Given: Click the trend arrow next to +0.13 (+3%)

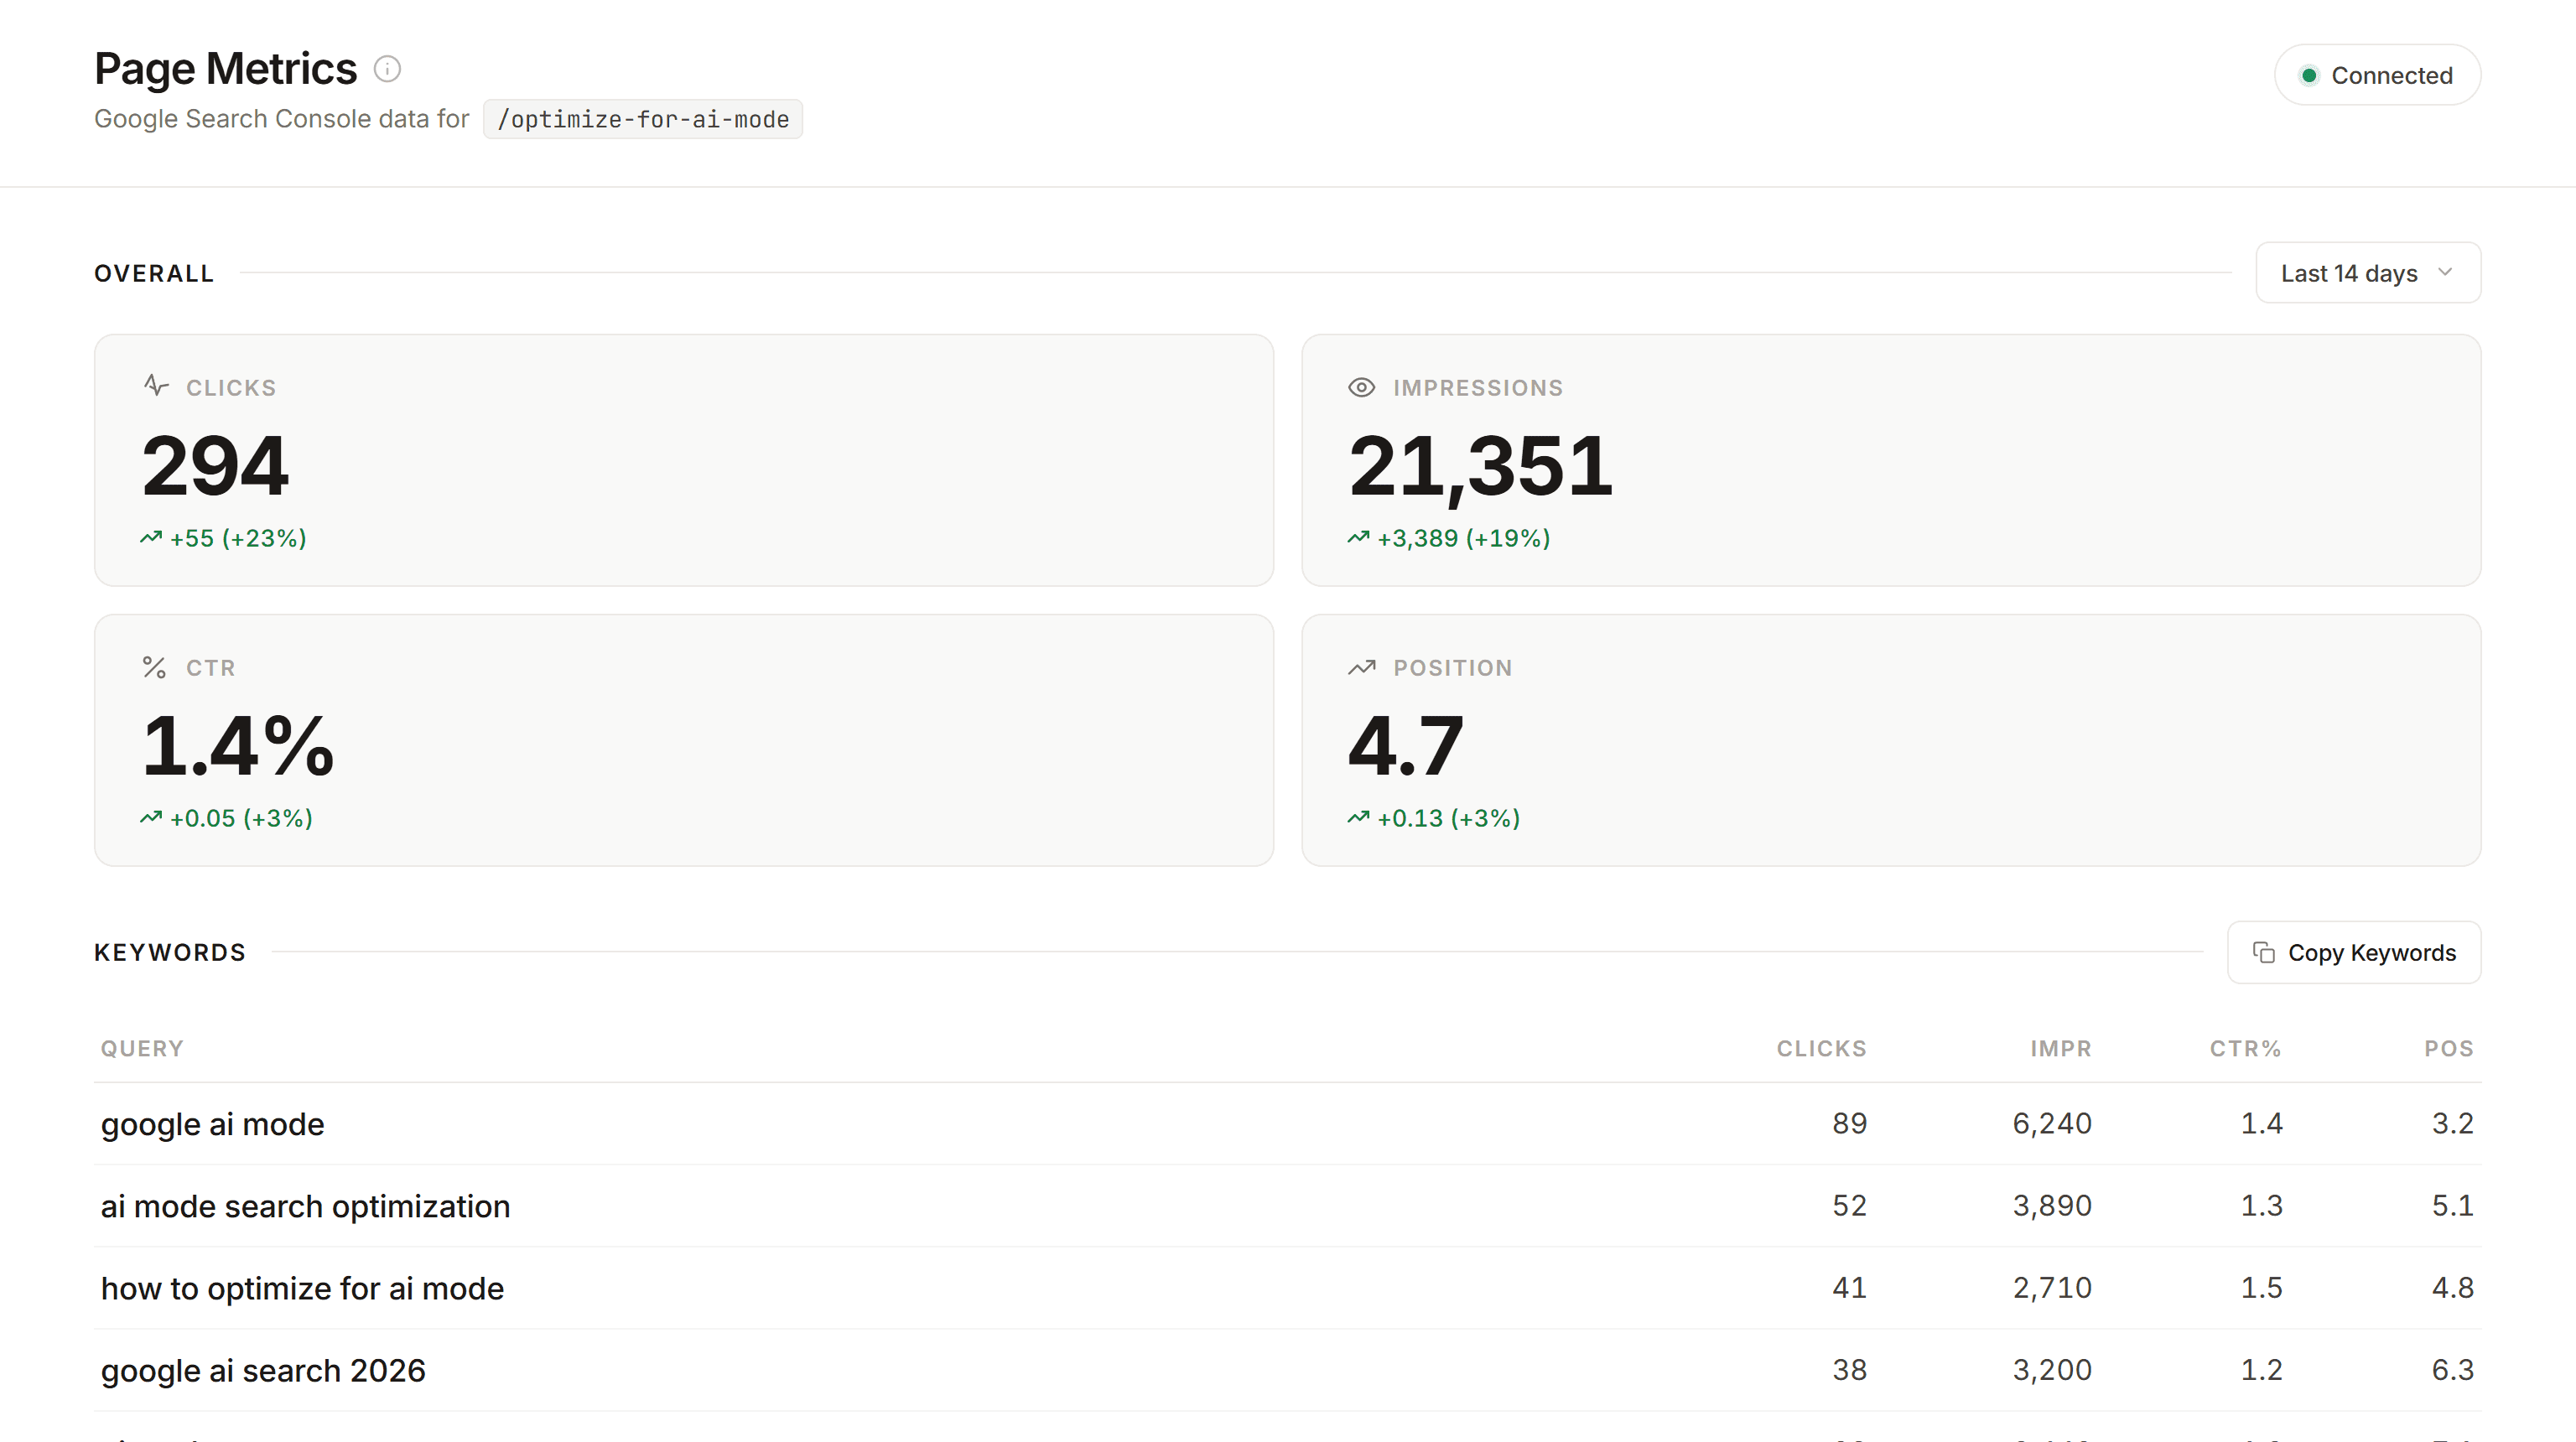Looking at the screenshot, I should (1358, 818).
